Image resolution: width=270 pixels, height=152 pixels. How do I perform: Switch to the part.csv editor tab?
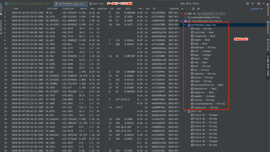pyautogui.click(x=98, y=3)
